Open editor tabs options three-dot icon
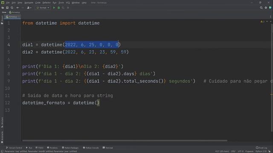This screenshot has width=273, height=153. [270, 17]
